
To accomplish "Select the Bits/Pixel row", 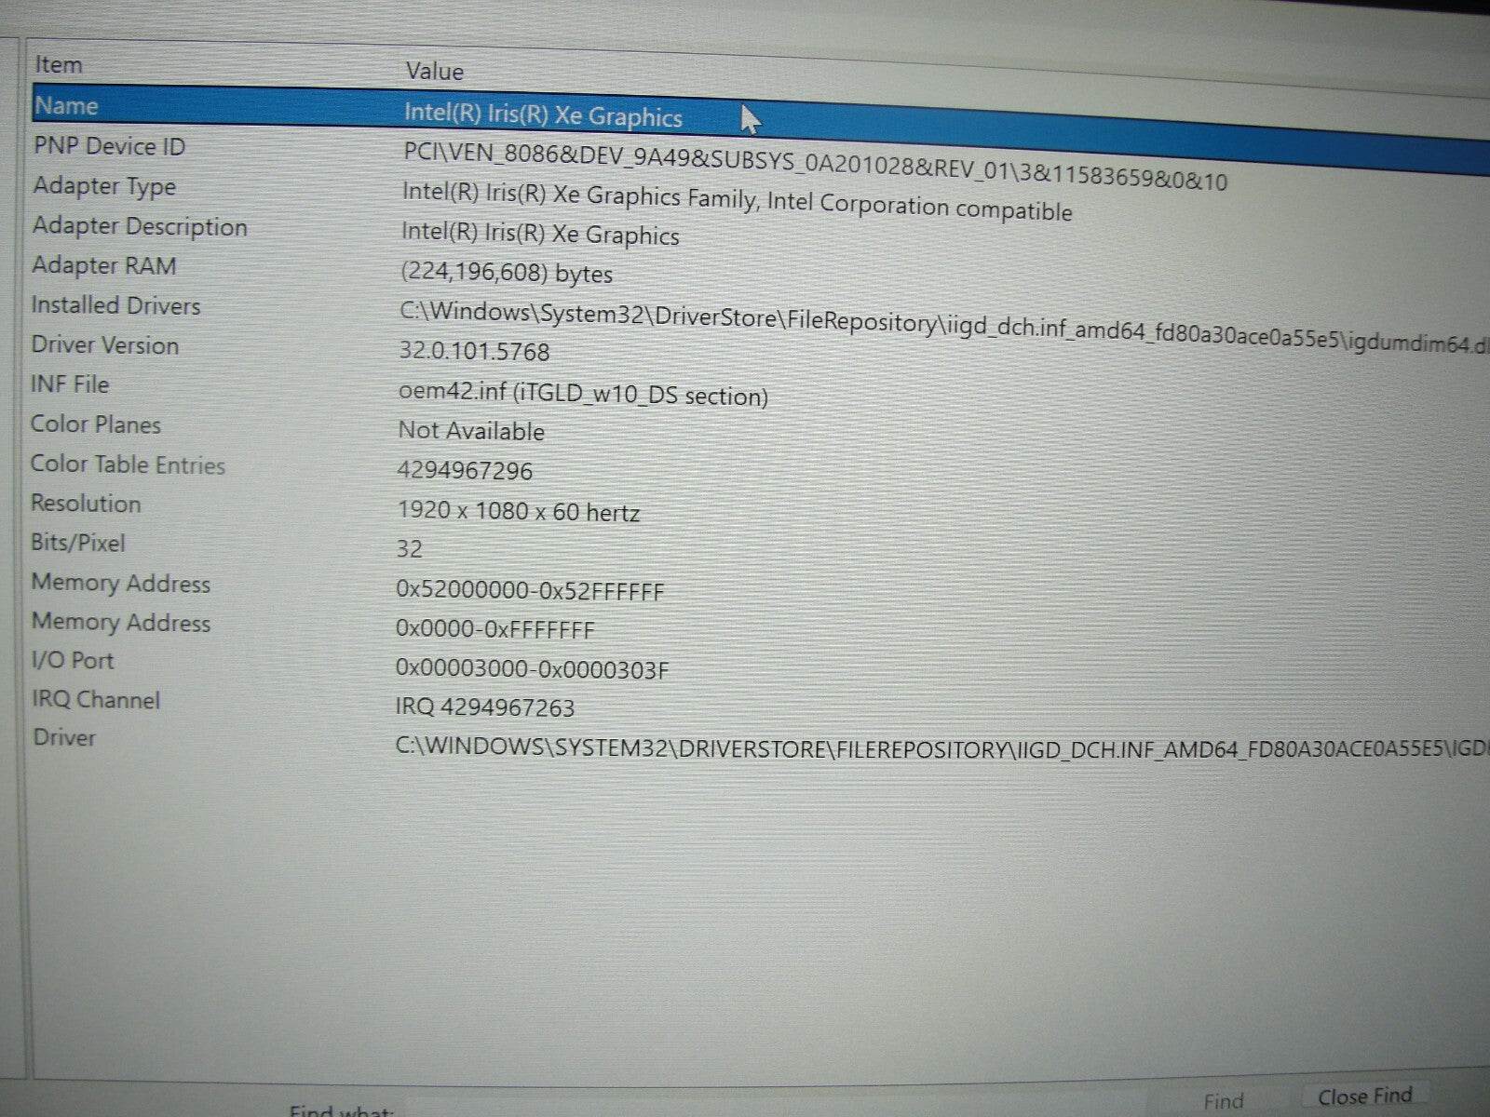I will (372, 545).
